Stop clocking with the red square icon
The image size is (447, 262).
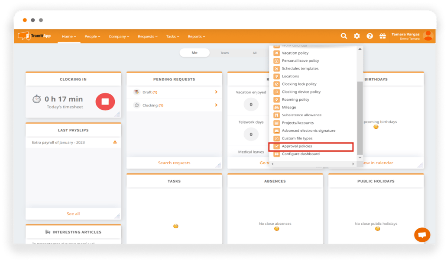105,101
